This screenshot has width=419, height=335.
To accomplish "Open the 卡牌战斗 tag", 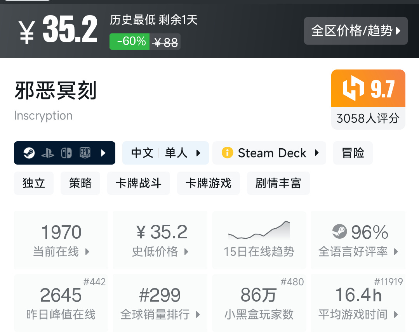I will [138, 183].
